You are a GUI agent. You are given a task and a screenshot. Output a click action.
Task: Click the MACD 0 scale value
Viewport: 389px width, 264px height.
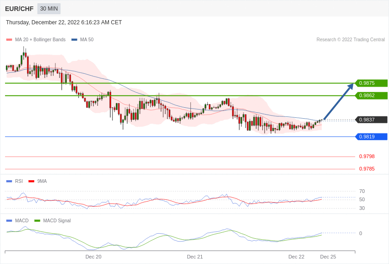pyautogui.click(x=361, y=233)
